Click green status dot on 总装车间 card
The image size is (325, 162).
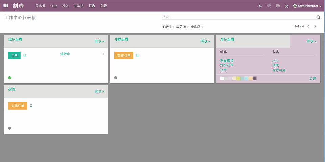[x=9, y=78]
